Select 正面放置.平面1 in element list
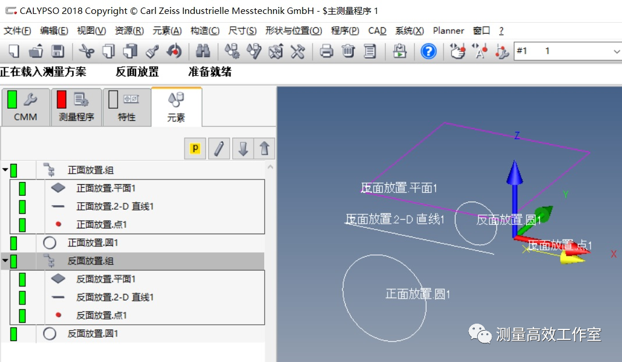This screenshot has height=362, width=622. pos(106,188)
